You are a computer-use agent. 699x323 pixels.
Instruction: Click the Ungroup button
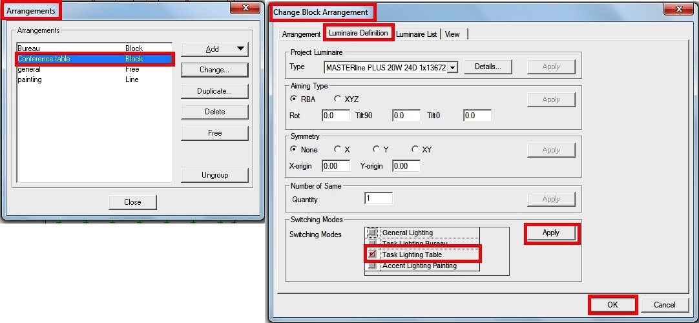(x=214, y=175)
